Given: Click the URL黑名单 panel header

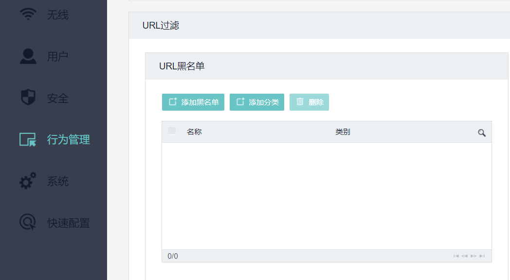Looking at the screenshot, I should pyautogui.click(x=182, y=66).
